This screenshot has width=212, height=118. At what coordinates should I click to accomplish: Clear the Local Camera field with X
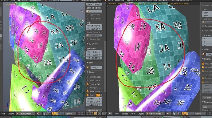point(101,35)
